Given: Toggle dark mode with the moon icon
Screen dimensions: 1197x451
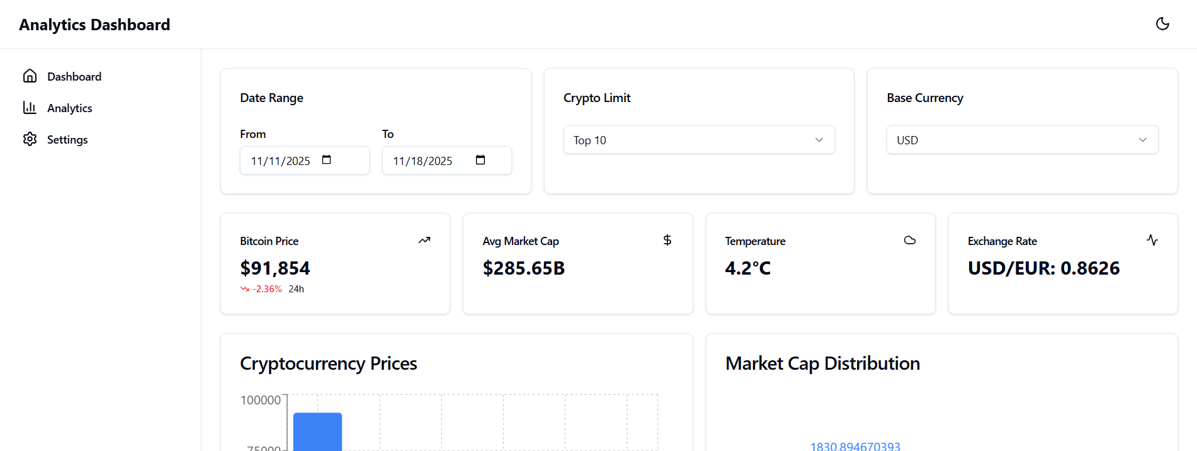Looking at the screenshot, I should tap(1162, 24).
